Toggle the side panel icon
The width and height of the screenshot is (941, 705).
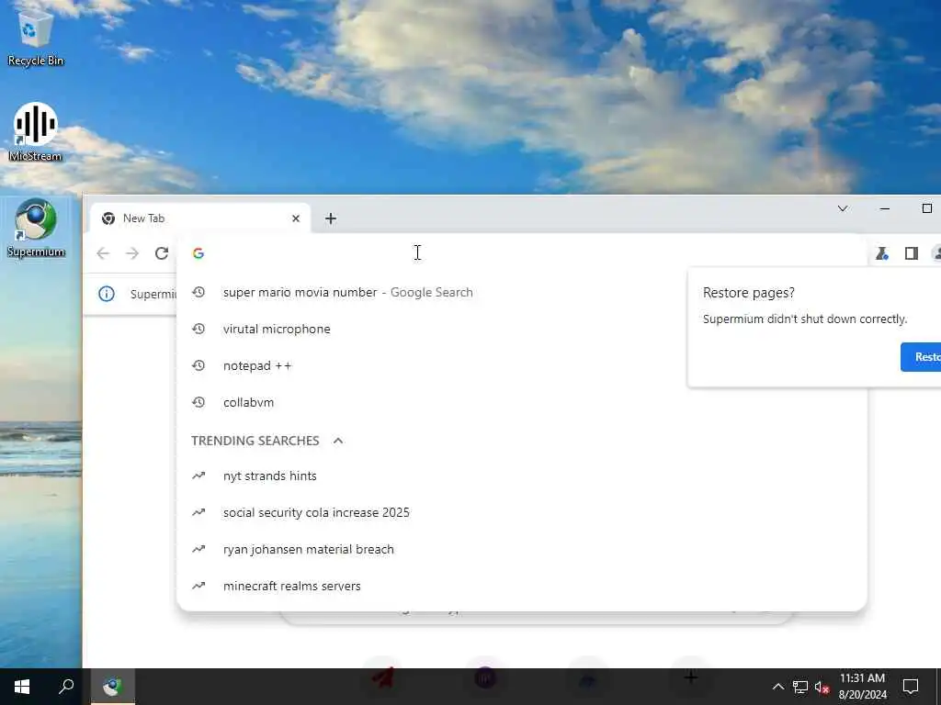tap(911, 253)
